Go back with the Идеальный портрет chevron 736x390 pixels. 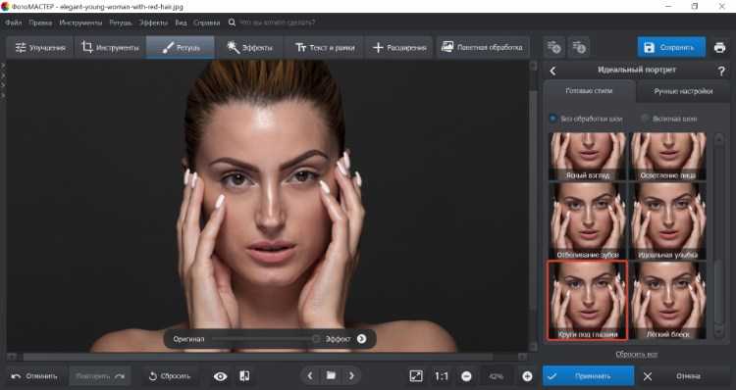pos(552,71)
